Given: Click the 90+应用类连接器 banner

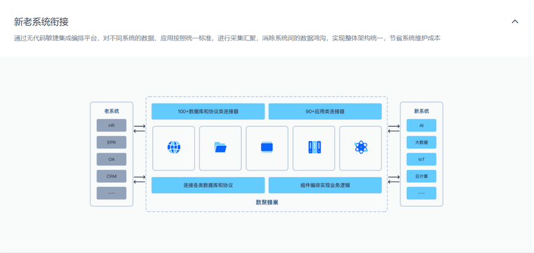Looking at the screenshot, I should coord(325,111).
